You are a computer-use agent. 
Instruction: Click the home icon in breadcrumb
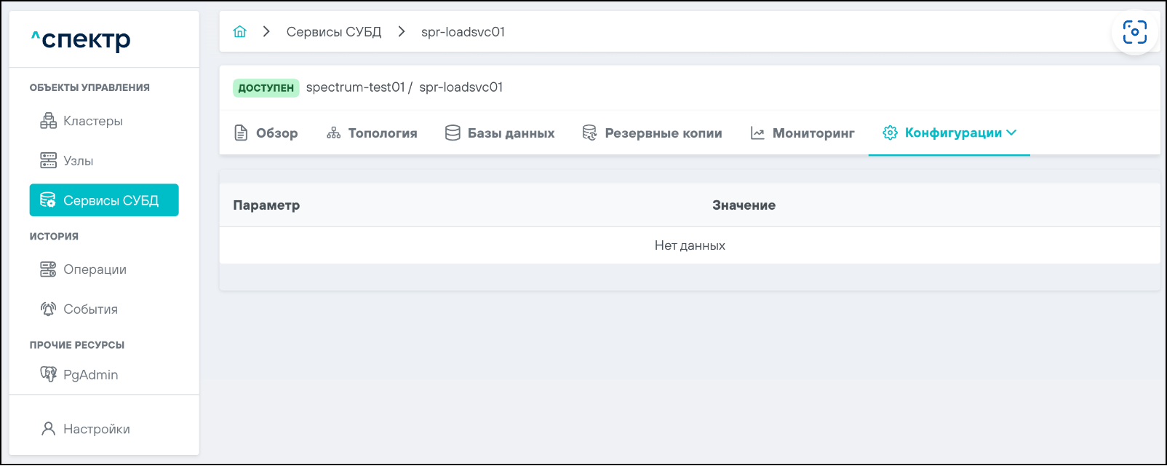240,31
